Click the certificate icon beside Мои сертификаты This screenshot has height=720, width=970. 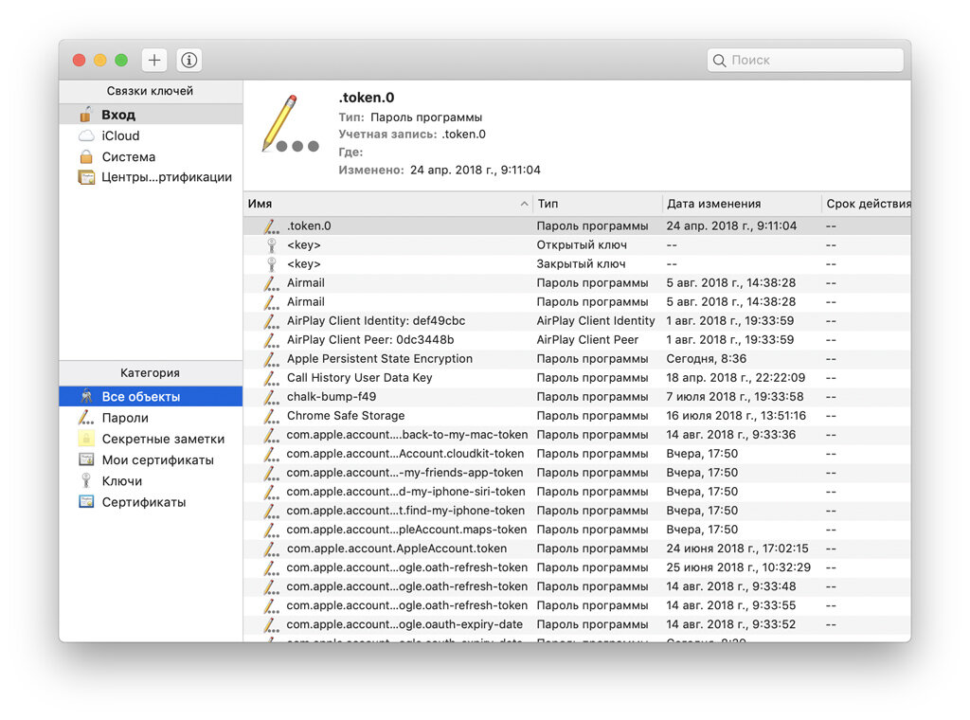pos(86,459)
